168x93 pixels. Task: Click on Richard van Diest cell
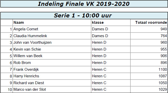52,83
